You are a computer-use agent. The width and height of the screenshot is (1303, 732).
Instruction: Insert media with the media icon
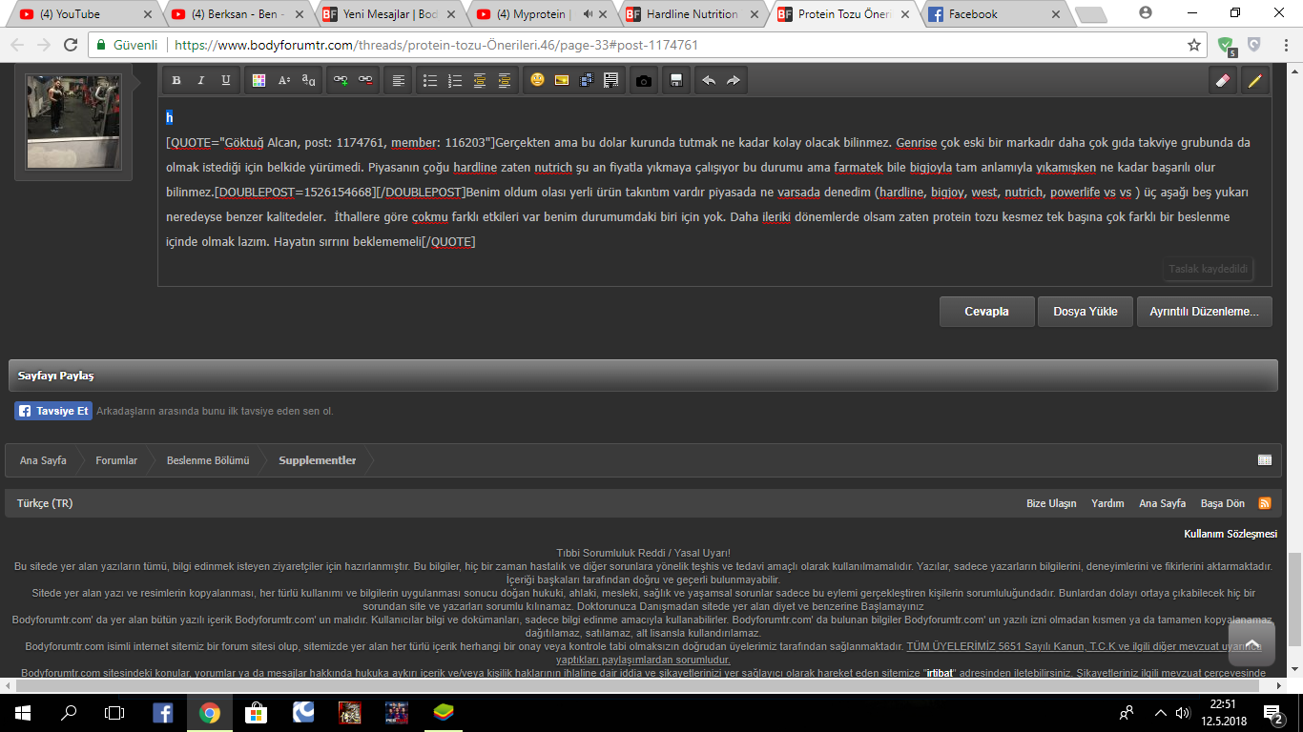(587, 81)
